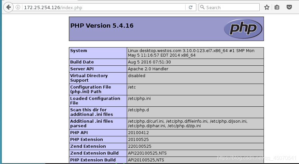Select the API220100525,NTS value

147,153
